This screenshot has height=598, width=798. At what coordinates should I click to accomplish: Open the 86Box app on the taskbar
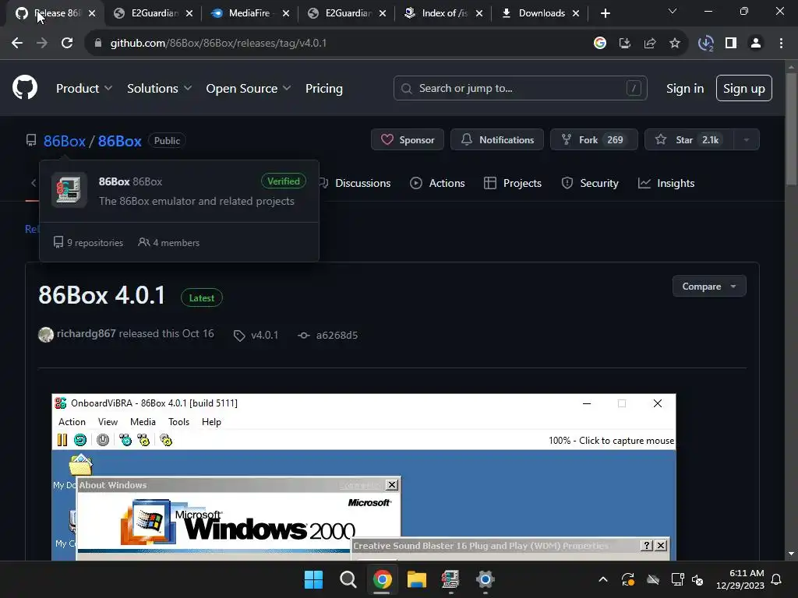point(450,579)
